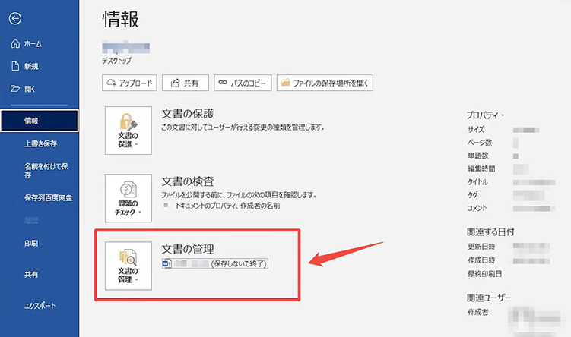Click the ページ数 property label

(480, 143)
